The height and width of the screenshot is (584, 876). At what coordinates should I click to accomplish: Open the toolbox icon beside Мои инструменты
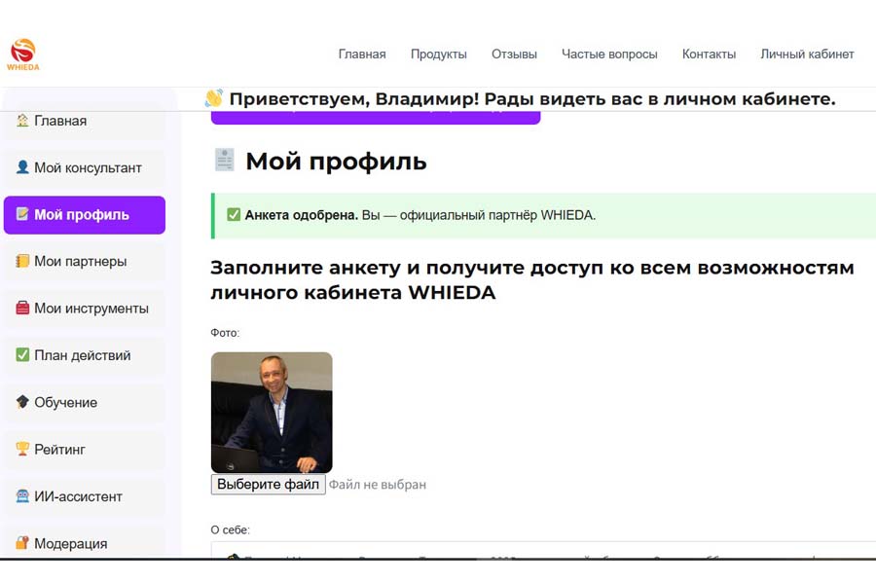21,309
